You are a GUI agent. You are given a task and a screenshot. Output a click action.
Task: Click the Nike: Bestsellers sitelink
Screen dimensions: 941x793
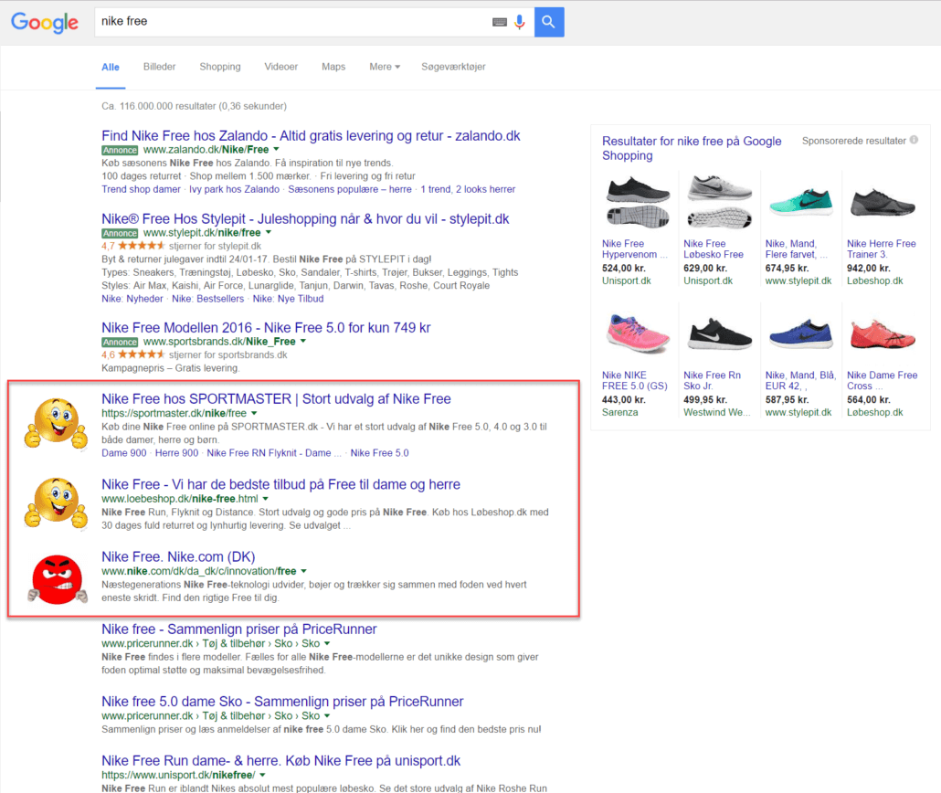click(x=207, y=299)
